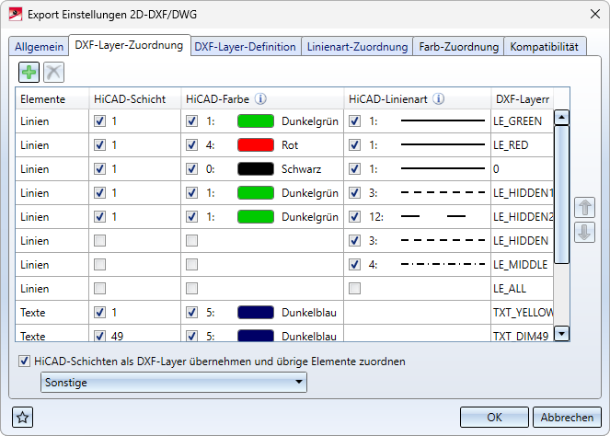The image size is (610, 436).
Task: Uncheck HiCAD-Schicht checkbox in LE_GREEN row
Action: coord(99,121)
